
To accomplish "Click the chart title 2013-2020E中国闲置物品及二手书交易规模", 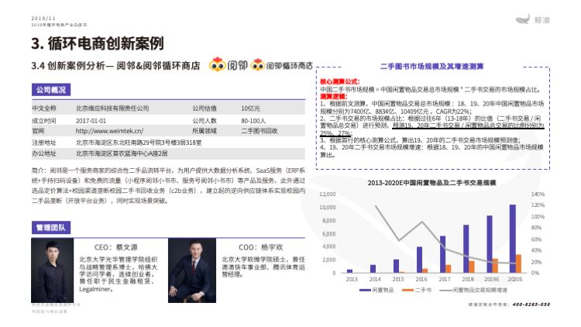I will pos(431,183).
